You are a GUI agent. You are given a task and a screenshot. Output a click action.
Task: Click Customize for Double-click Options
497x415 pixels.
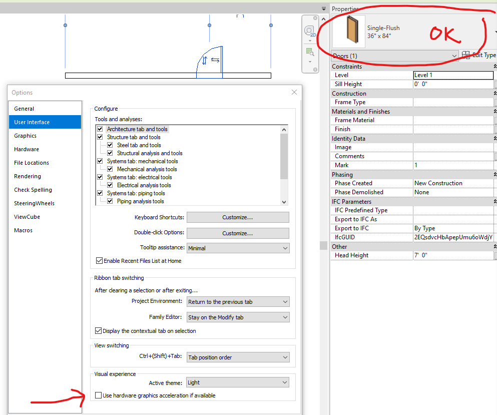[x=238, y=233]
